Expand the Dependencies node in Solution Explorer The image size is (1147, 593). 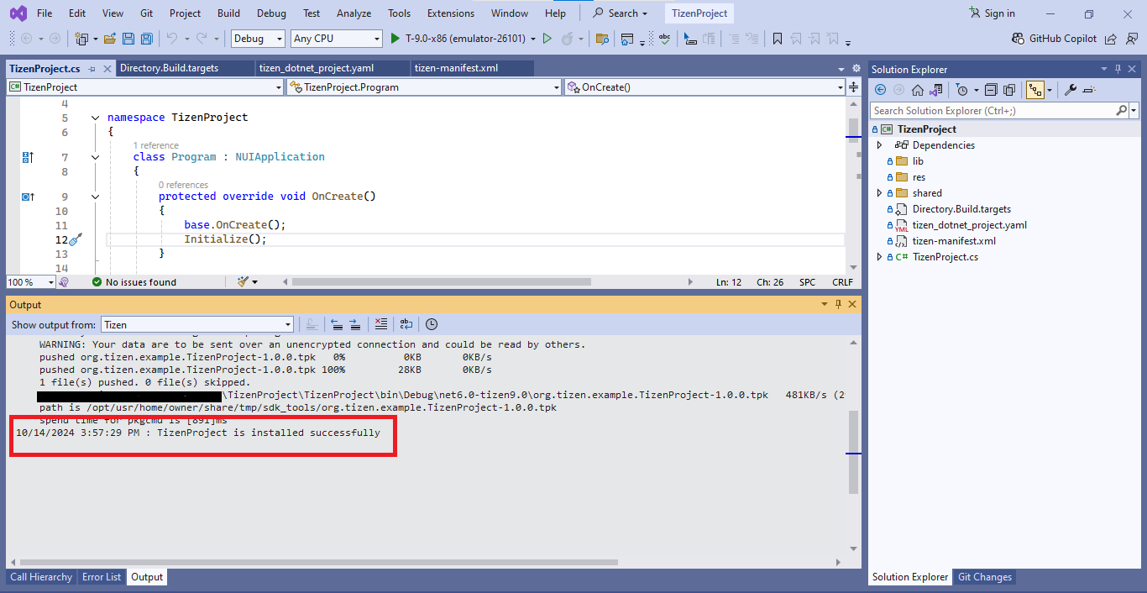click(x=880, y=144)
